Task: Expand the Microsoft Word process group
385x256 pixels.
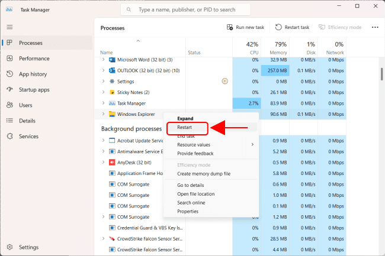Action: 104,60
